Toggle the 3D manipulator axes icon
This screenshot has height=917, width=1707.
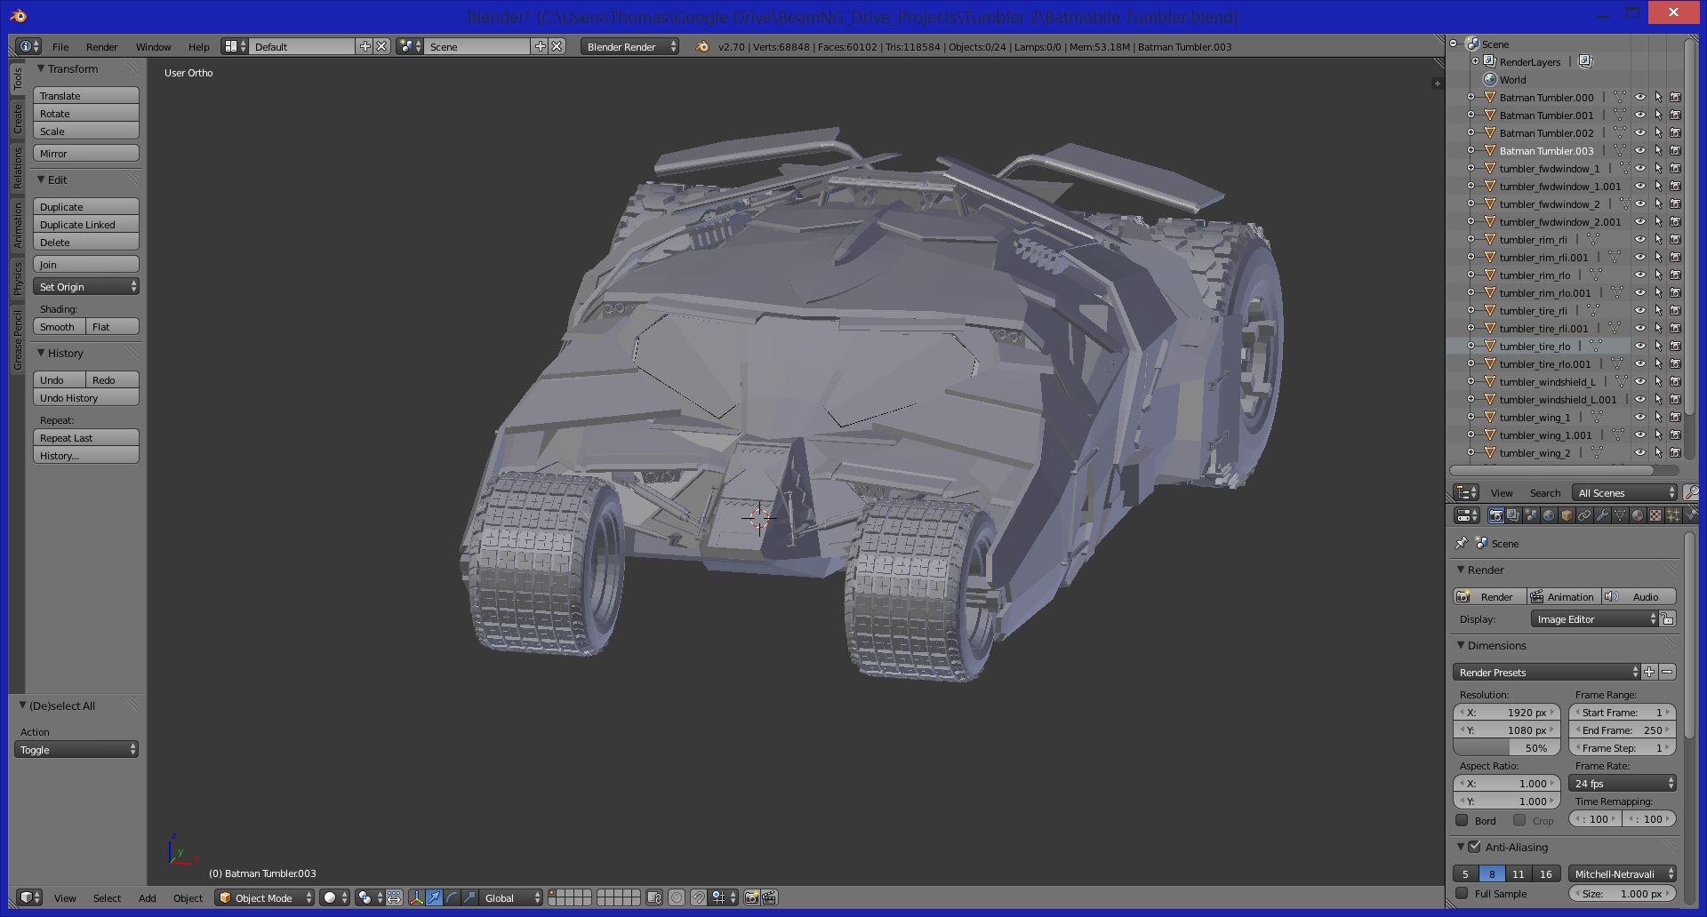(x=416, y=897)
